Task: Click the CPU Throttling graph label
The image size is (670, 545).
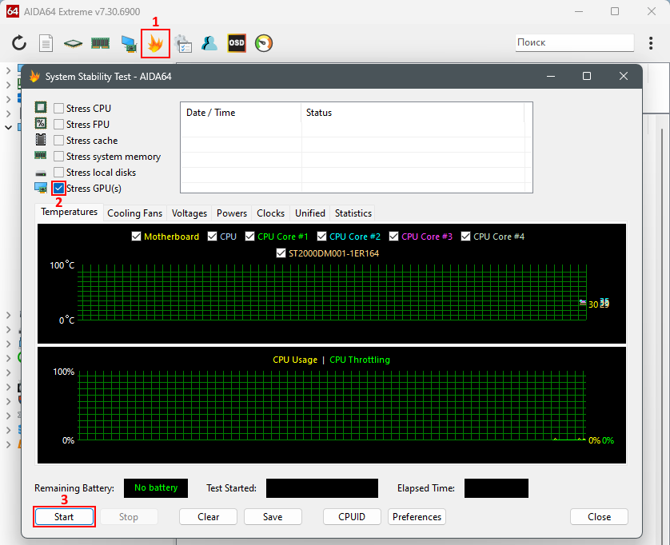Action: pos(359,360)
